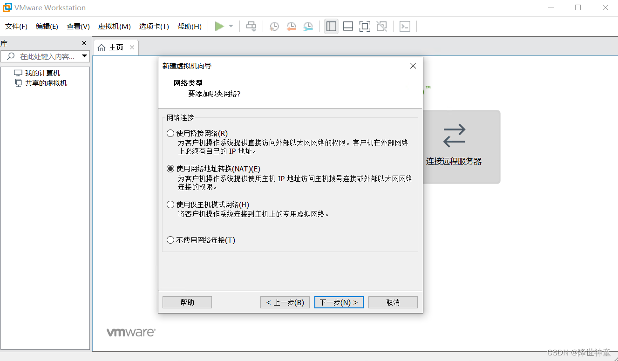This screenshot has height=361, width=618.
Task: Close the 主页 tab
Action: pyautogui.click(x=132, y=48)
